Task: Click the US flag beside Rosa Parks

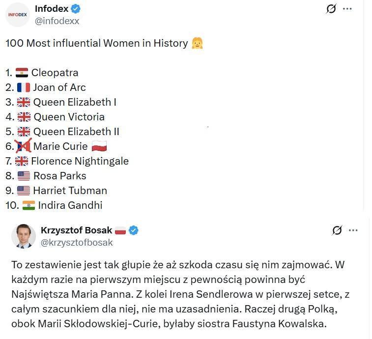Action: 23,176
